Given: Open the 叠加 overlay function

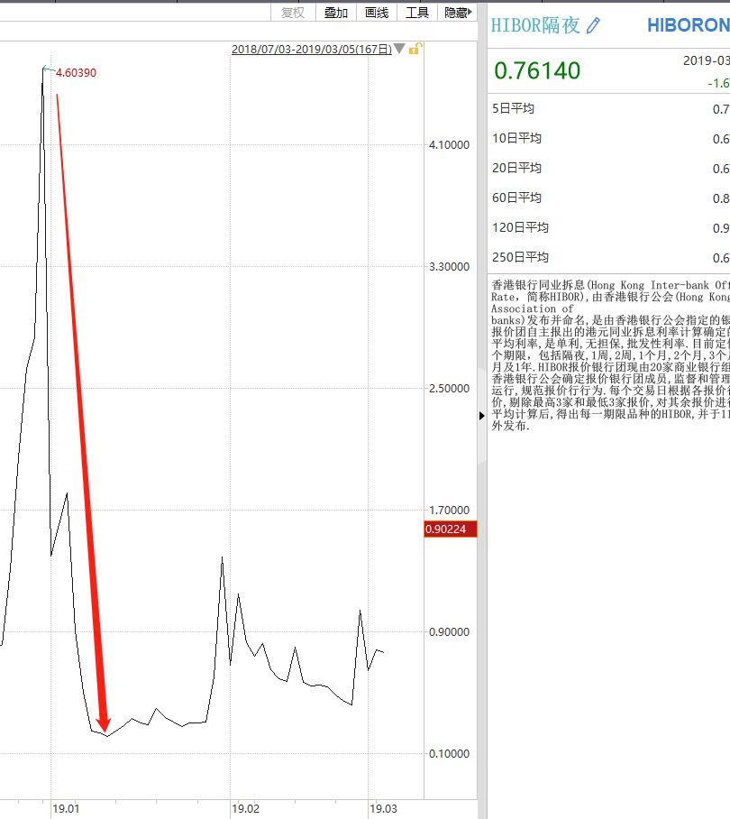Looking at the screenshot, I should tap(336, 13).
